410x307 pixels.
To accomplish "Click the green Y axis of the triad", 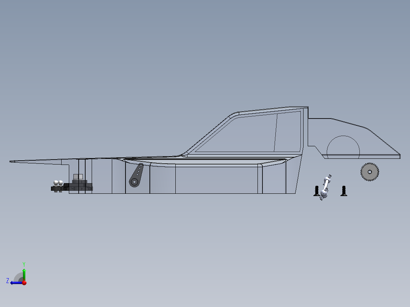I will pyautogui.click(x=24, y=274).
